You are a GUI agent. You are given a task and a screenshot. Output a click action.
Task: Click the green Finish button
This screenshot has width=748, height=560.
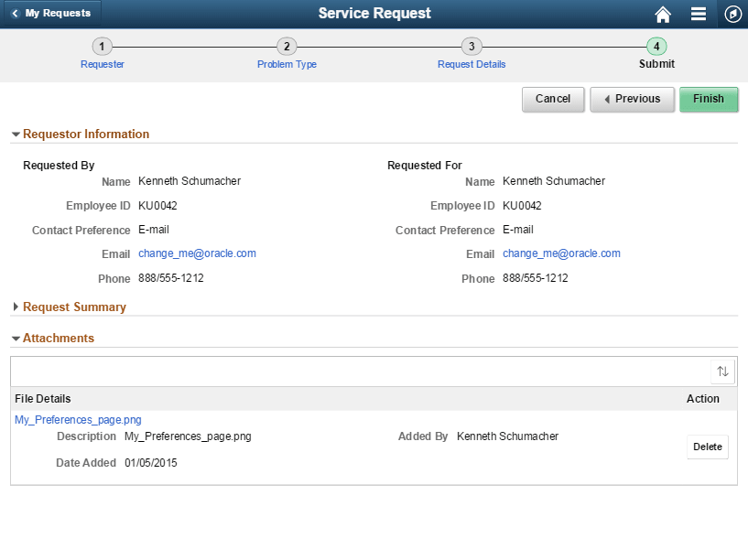[709, 99]
